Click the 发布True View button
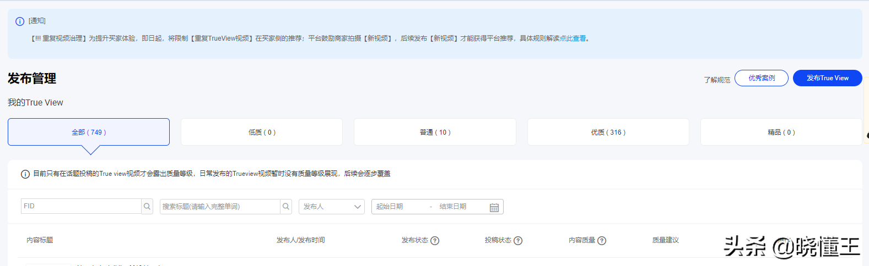The height and width of the screenshot is (266, 869). tap(828, 78)
